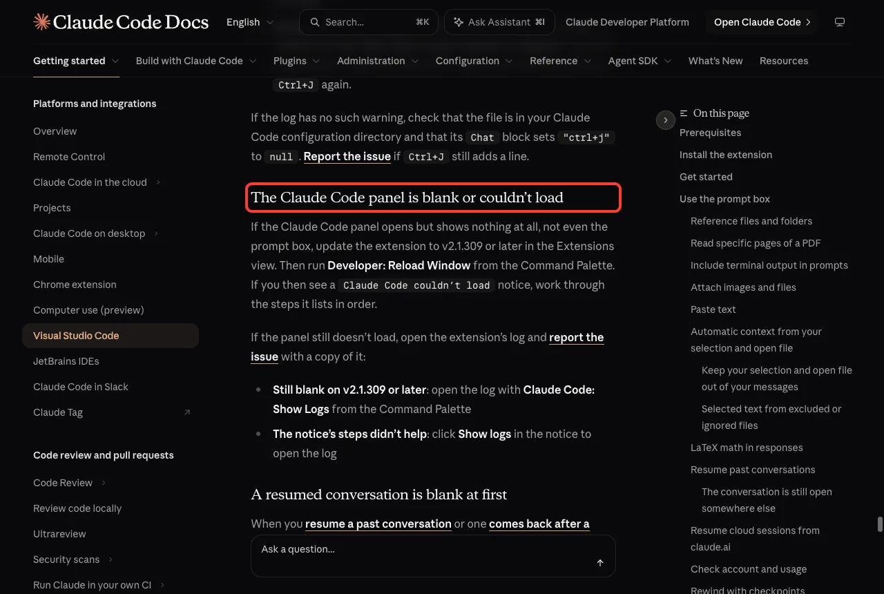Open the Administration menu

coord(378,61)
